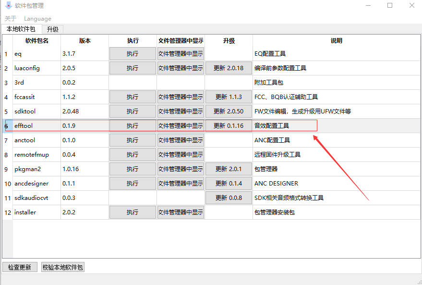Update efftool to 0.1.16
This screenshot has height=285, width=422.
click(229, 126)
